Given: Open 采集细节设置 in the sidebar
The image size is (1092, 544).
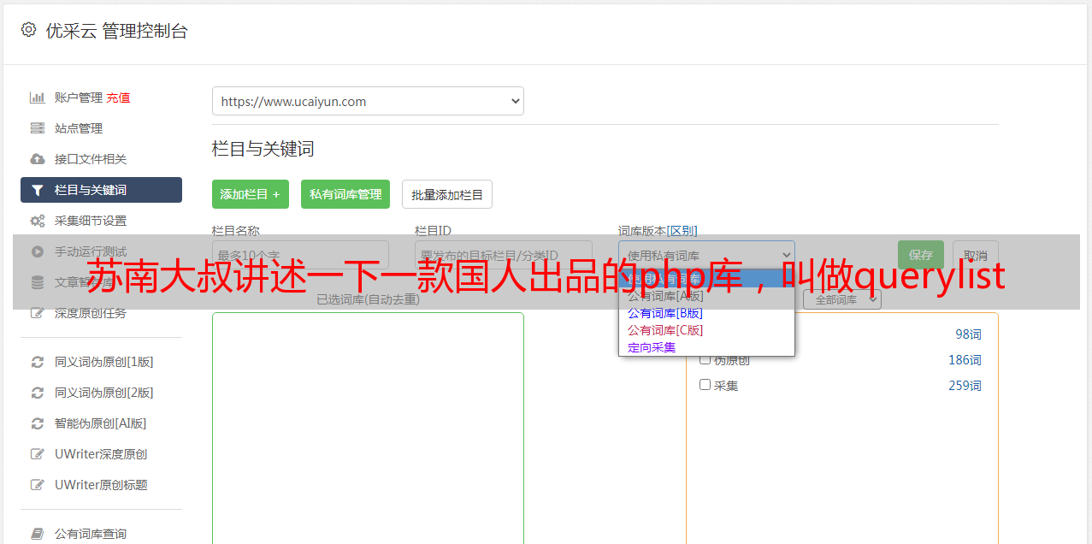Looking at the screenshot, I should (91, 221).
